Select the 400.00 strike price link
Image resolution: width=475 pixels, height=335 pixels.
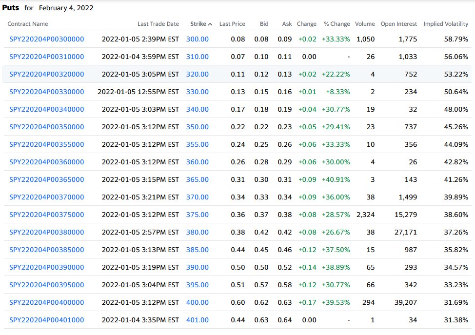click(x=197, y=303)
